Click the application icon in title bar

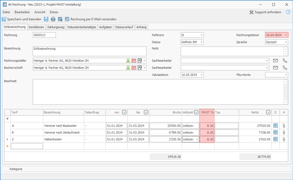tap(5, 4)
